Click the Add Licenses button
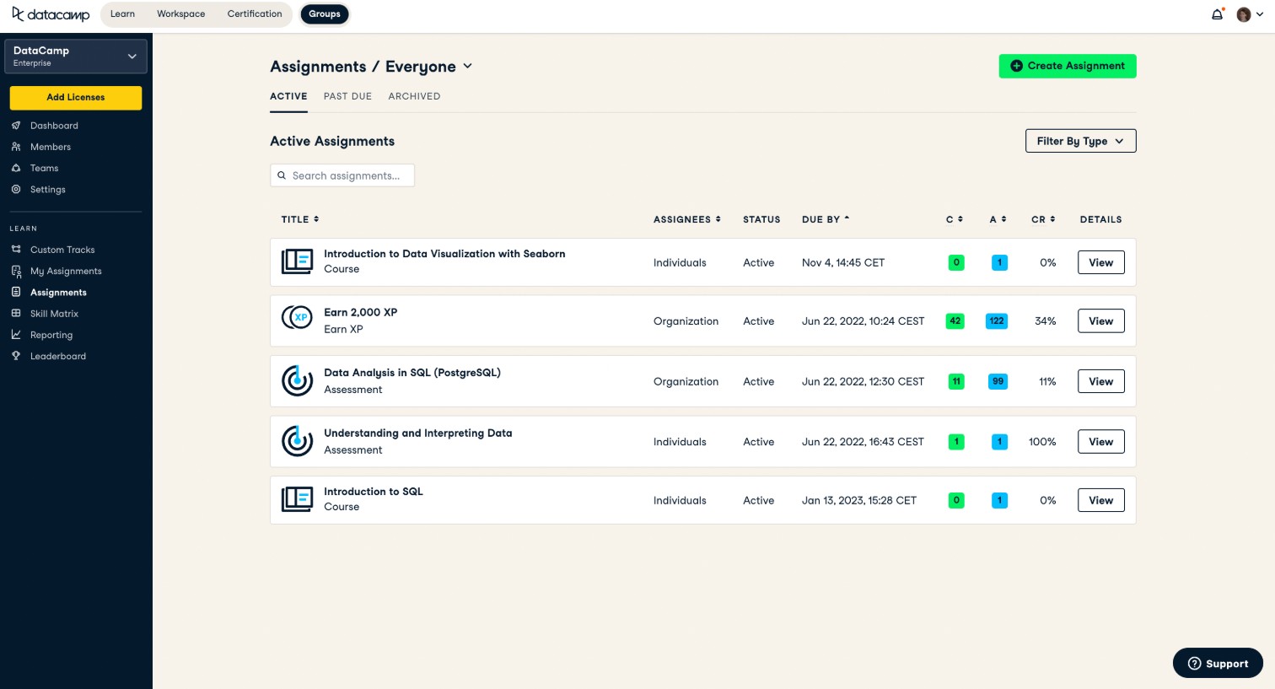The image size is (1275, 689). (x=76, y=97)
